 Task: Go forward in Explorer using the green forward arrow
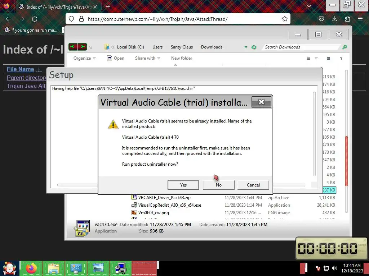(83, 47)
